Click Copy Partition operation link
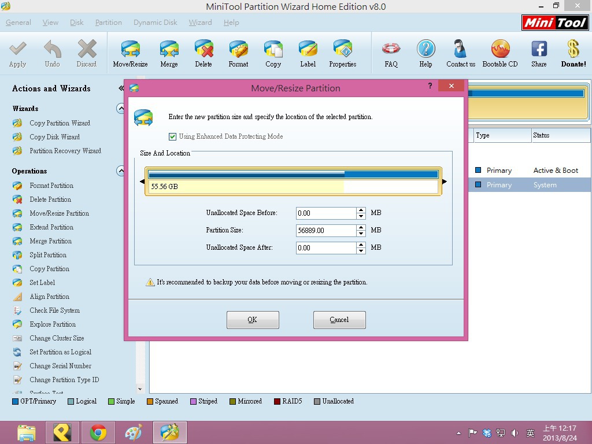Viewport: 592px width, 444px height. pyautogui.click(x=50, y=269)
